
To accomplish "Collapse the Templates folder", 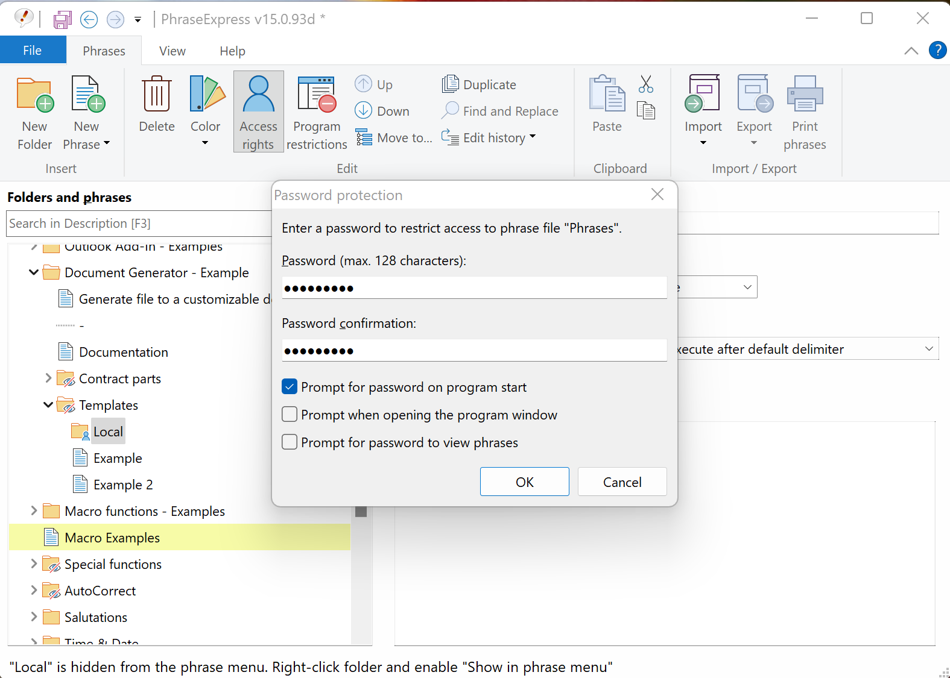I will pyautogui.click(x=48, y=405).
